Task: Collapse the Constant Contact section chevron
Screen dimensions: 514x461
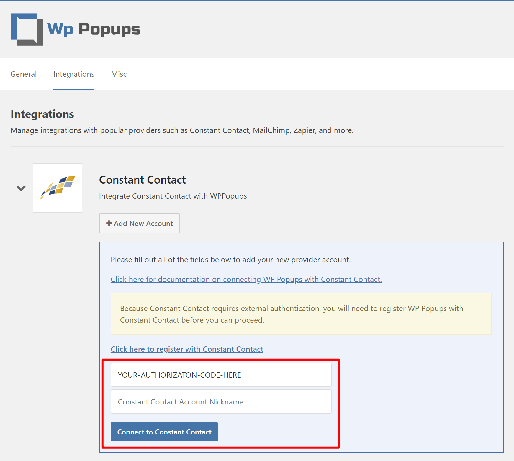Action: 21,188
